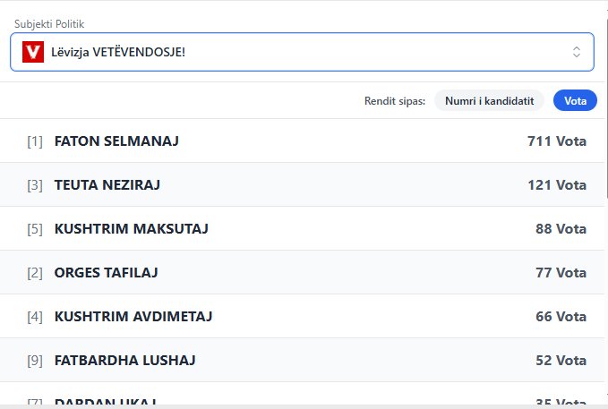
Task: Click candidate number [9] badge
Action: tap(35, 360)
